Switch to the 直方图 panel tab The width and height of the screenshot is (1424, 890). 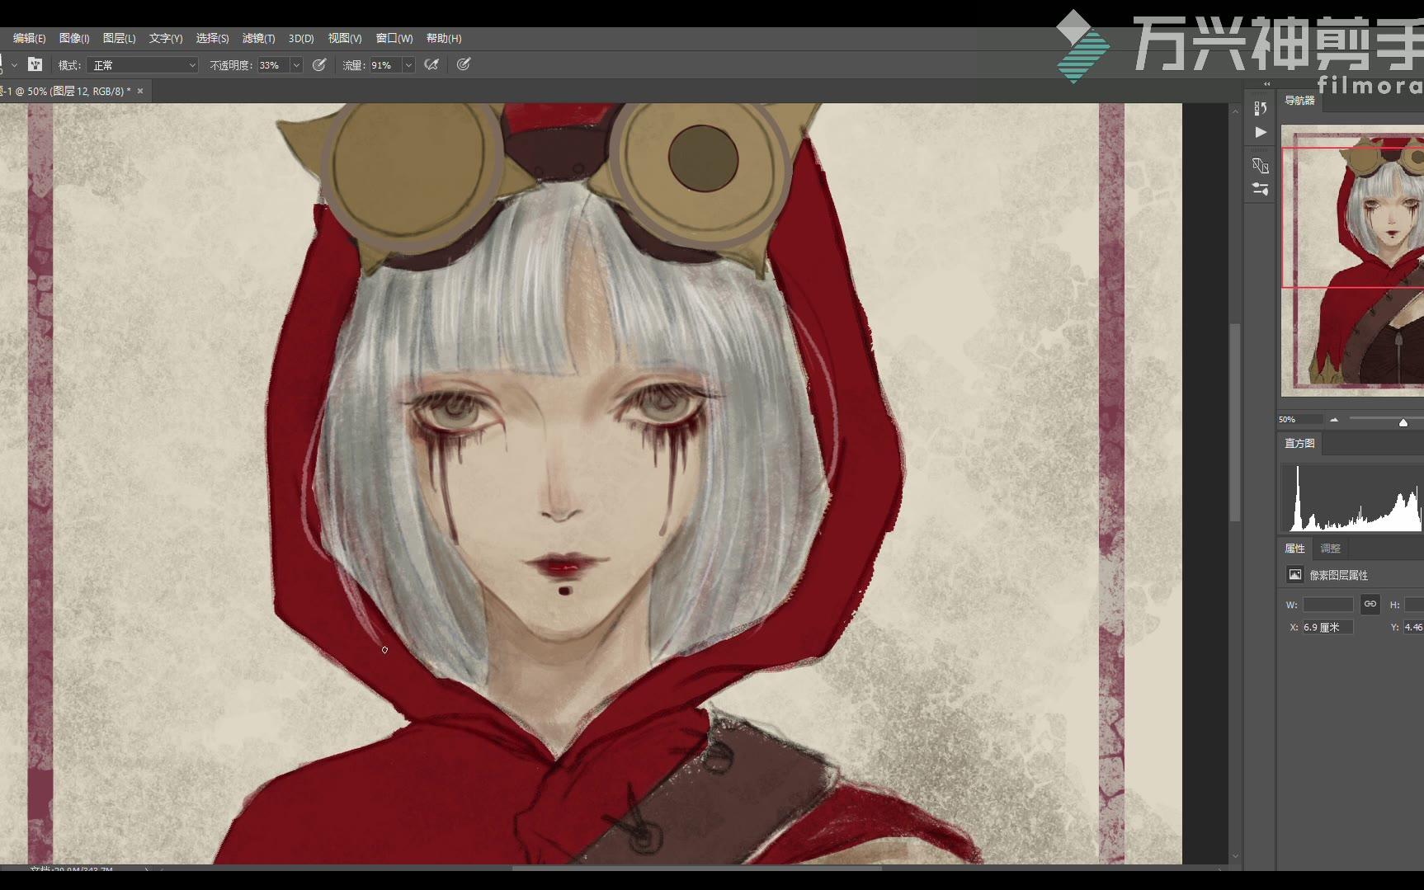point(1299,443)
